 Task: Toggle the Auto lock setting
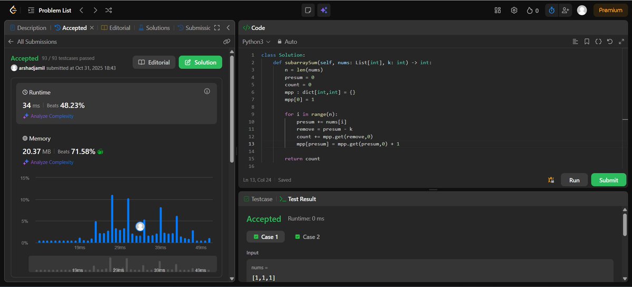pyautogui.click(x=287, y=41)
